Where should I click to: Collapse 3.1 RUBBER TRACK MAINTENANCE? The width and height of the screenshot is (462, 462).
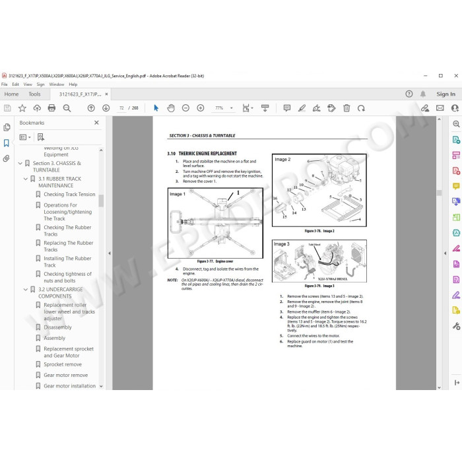[x=26, y=179]
